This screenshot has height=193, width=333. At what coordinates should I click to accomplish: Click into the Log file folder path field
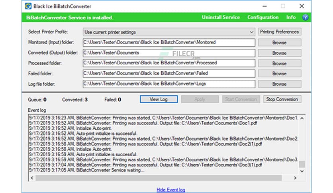tap(169, 84)
